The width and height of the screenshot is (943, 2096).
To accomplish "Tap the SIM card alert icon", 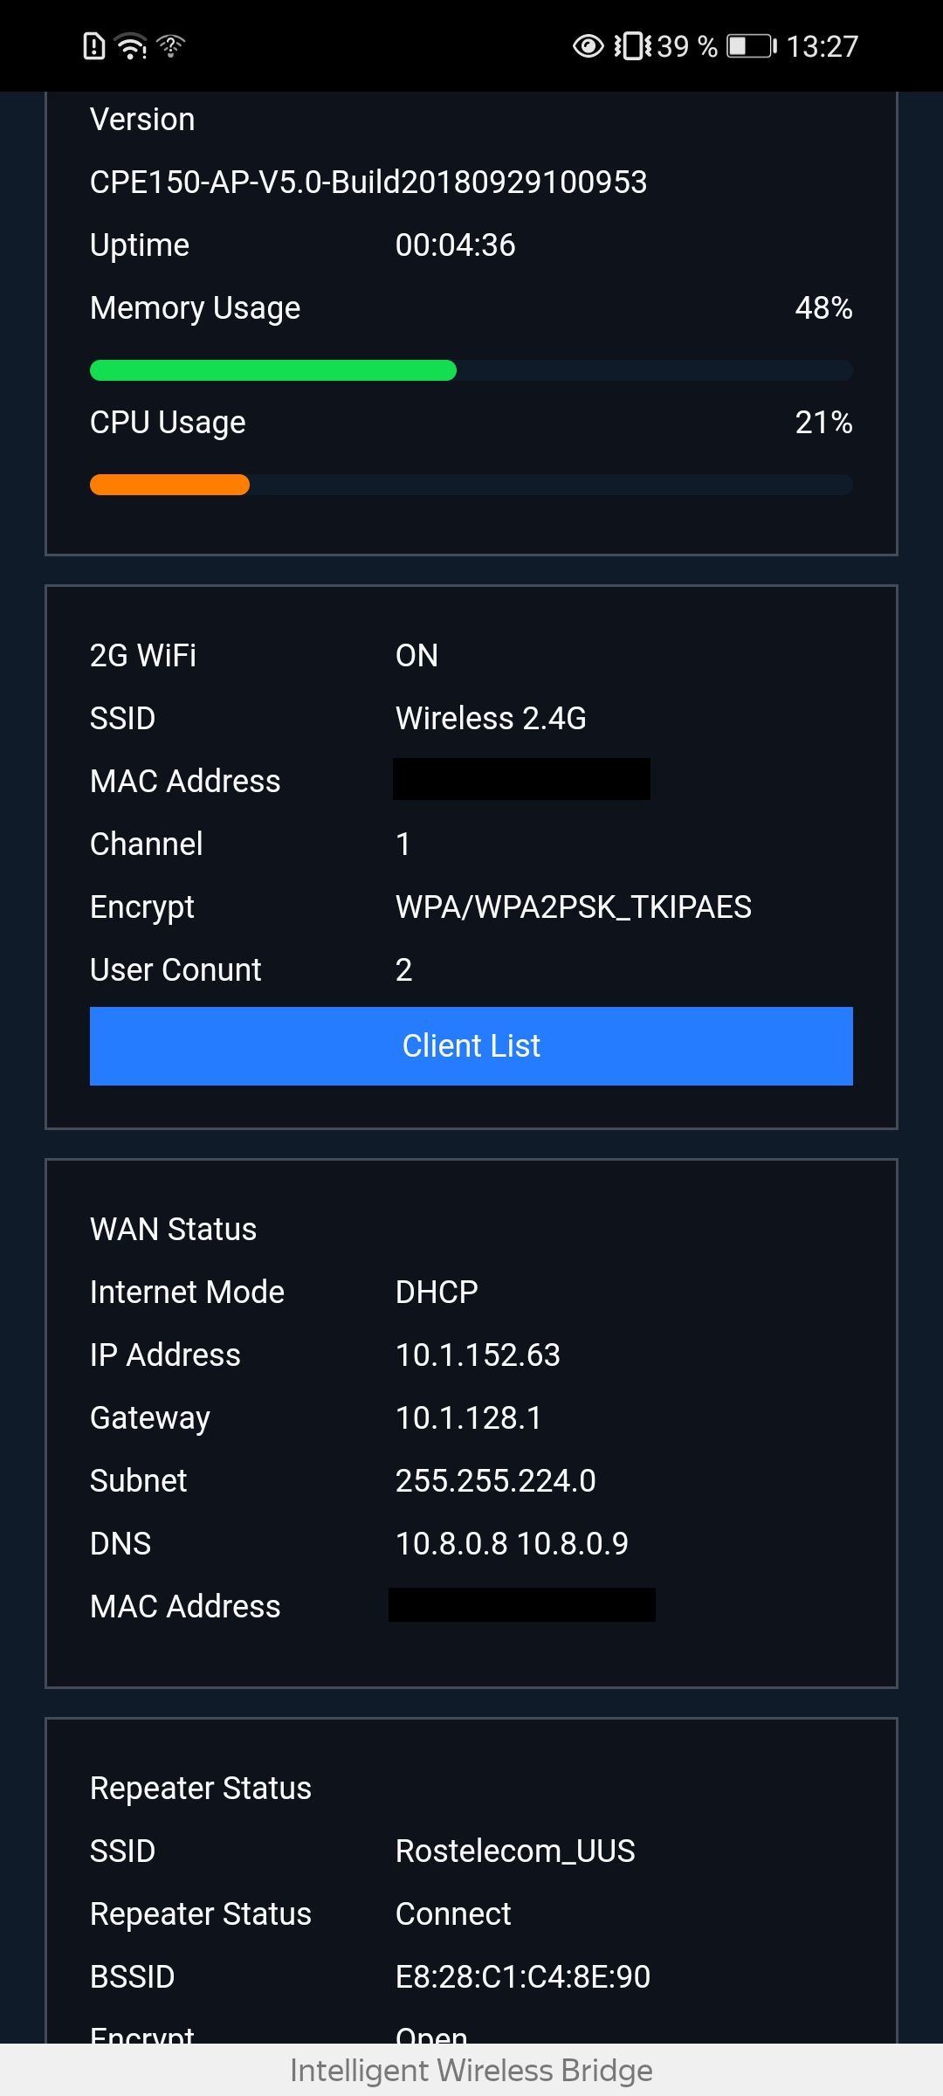I will tap(93, 45).
